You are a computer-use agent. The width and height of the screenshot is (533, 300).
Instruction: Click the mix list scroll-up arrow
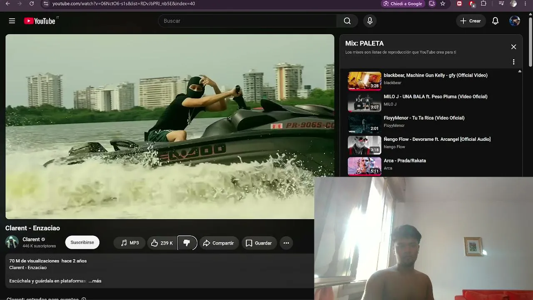coord(520,72)
